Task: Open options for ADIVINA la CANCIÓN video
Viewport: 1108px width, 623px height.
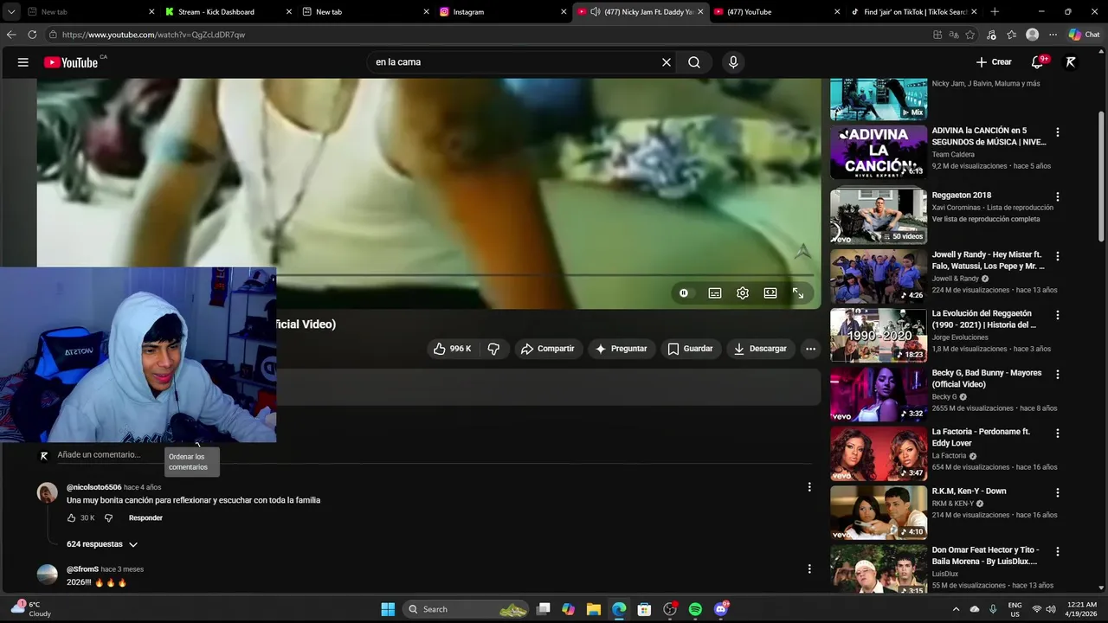Action: click(x=1057, y=132)
